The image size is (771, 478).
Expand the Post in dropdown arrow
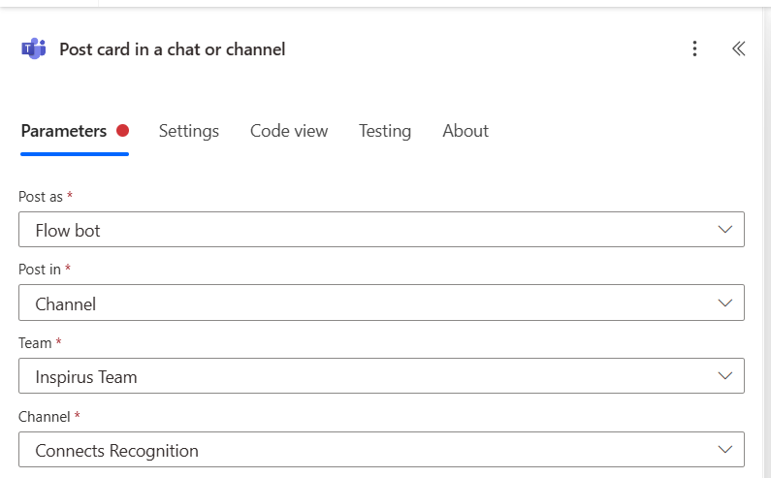click(724, 303)
